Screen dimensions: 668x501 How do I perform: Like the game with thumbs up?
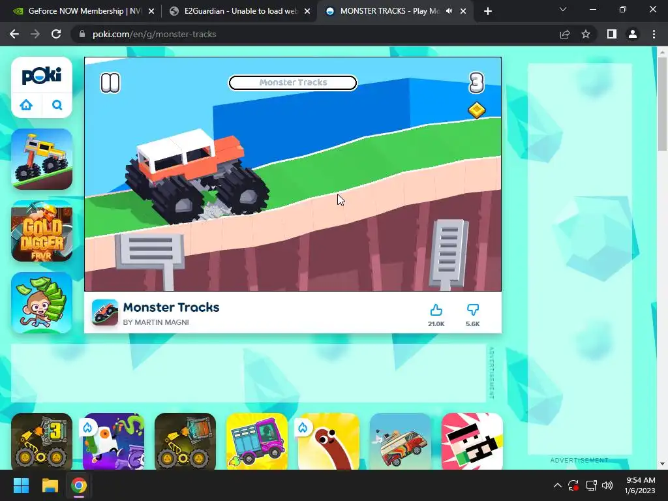pyautogui.click(x=436, y=310)
